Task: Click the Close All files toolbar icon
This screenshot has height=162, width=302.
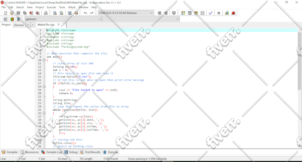Action: click(38, 13)
